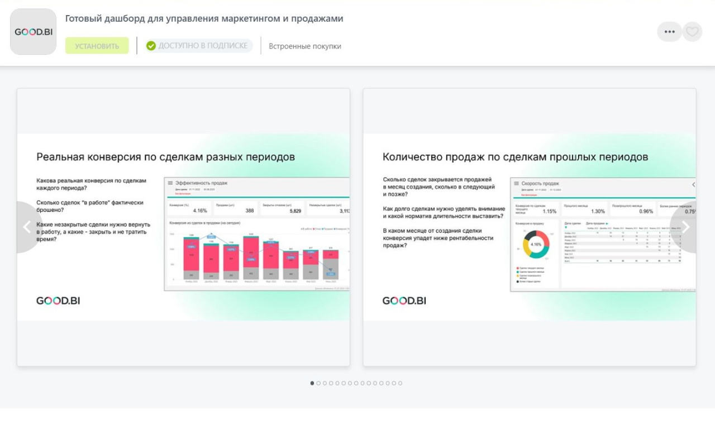Open the Количество продаж по сделкам slide
Viewport: 715px width, 439px height.
tap(530, 227)
